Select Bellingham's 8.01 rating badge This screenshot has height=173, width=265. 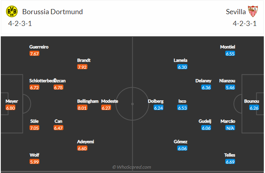tap(82, 108)
